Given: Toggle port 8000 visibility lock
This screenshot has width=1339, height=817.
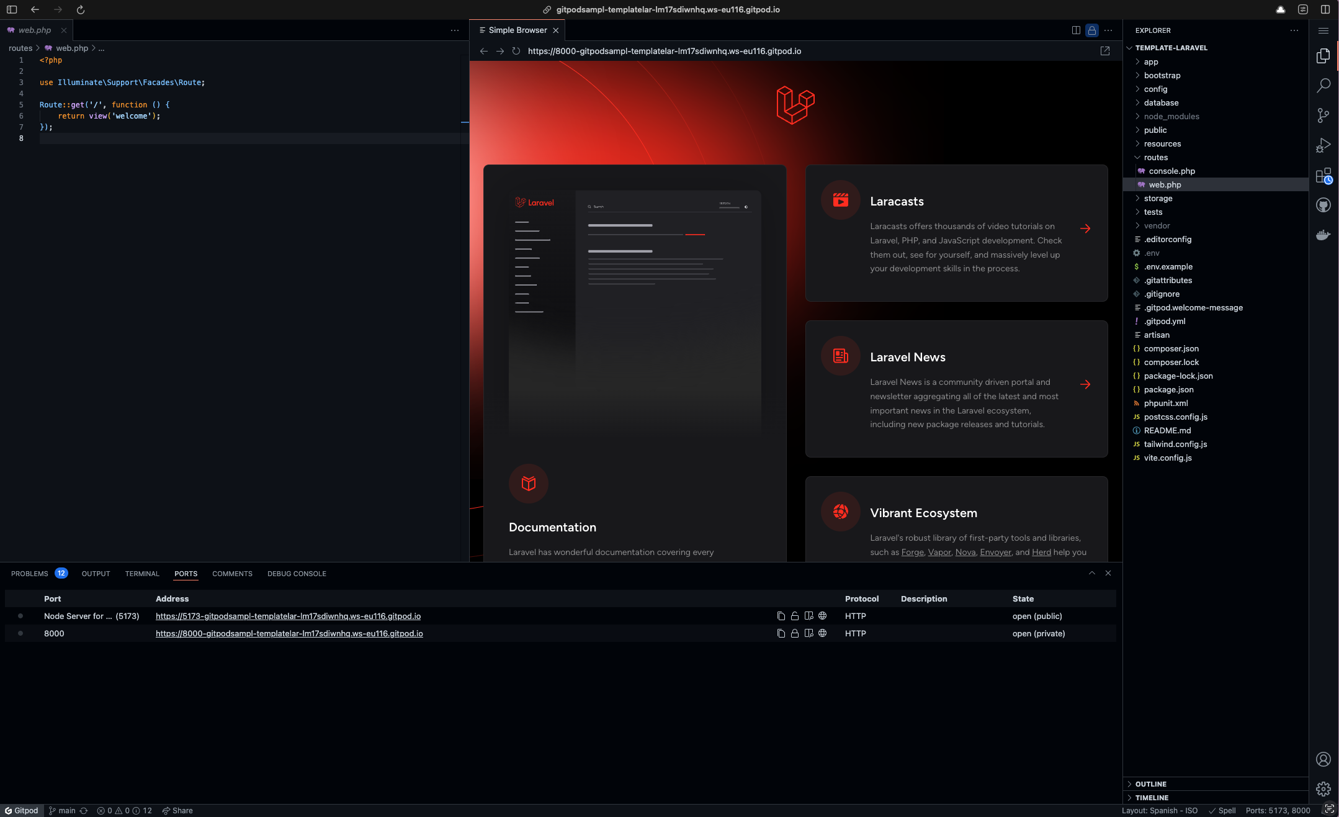Looking at the screenshot, I should [x=794, y=633].
